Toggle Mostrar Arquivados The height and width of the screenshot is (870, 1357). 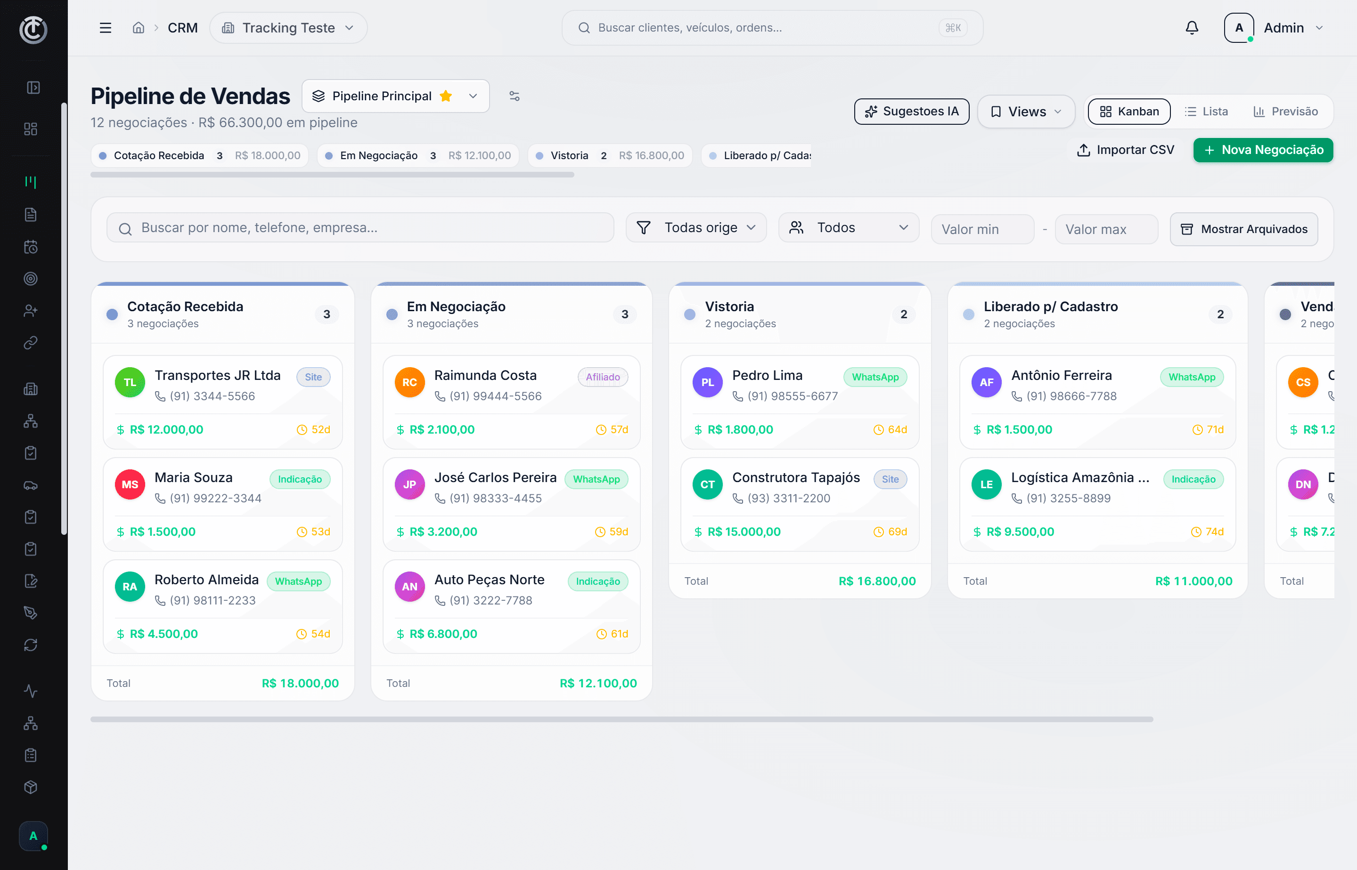(x=1244, y=229)
